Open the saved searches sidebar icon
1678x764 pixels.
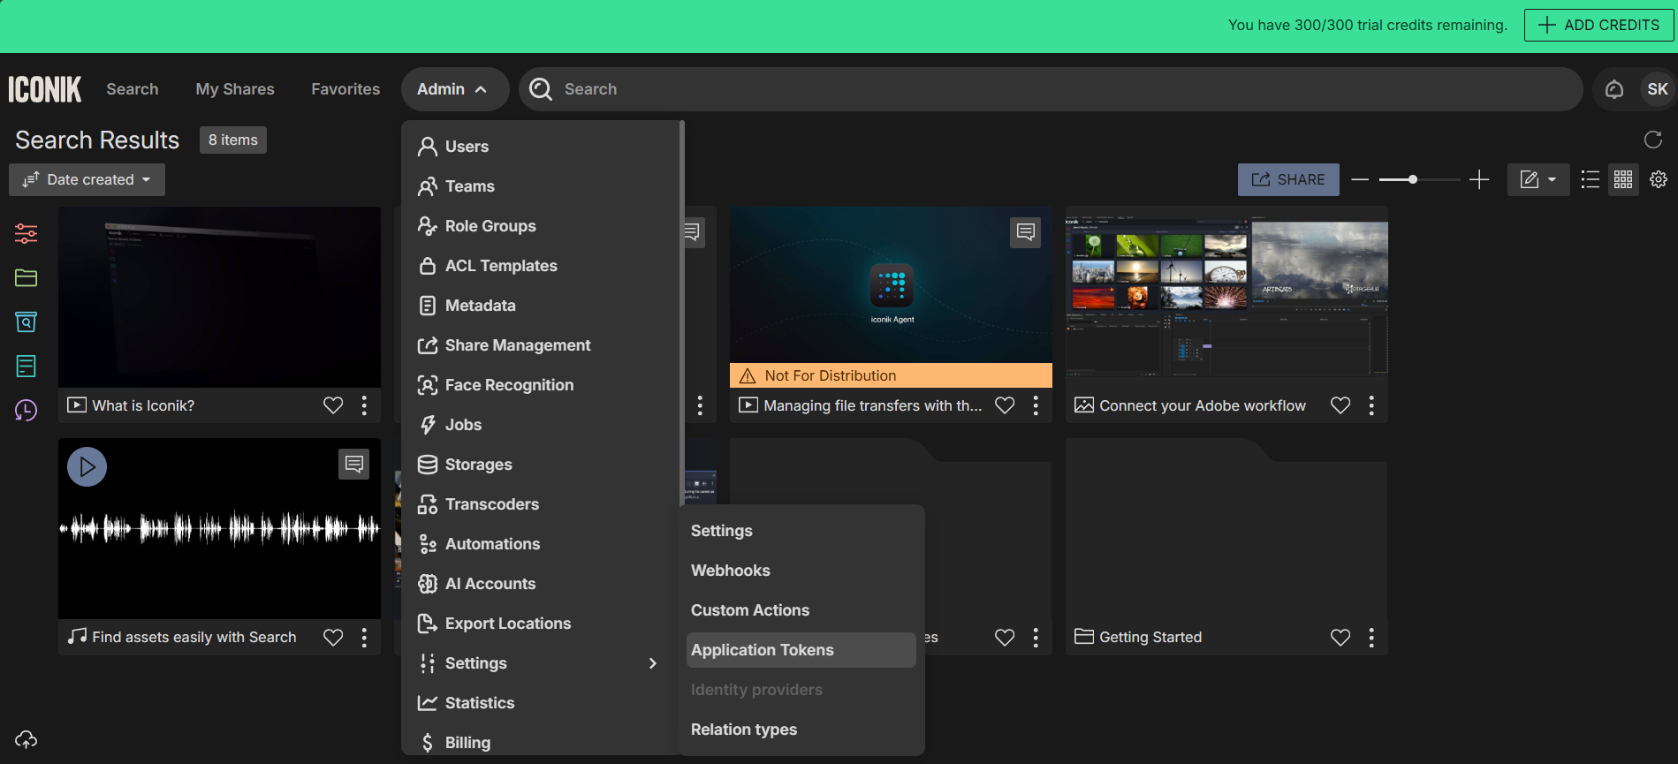pyautogui.click(x=26, y=322)
